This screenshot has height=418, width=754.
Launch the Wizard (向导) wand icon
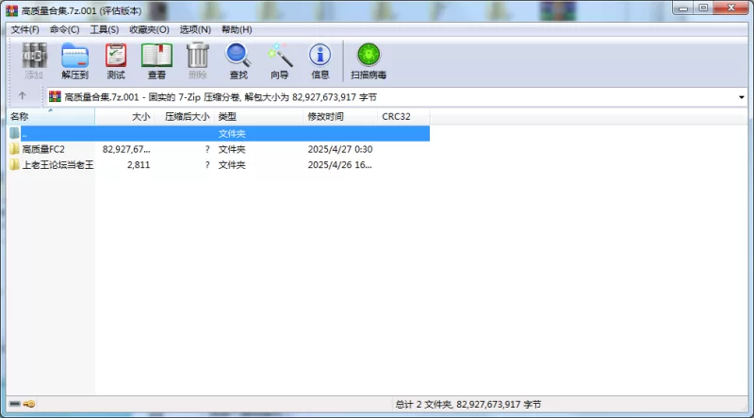pos(280,60)
